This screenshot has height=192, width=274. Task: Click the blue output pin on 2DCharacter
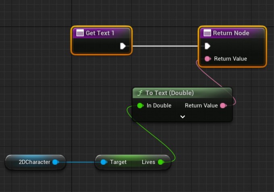click(56, 162)
